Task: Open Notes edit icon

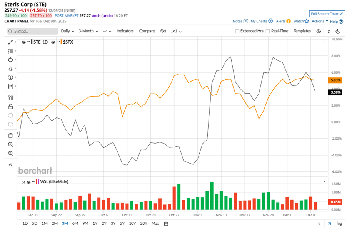Action: (246, 21)
